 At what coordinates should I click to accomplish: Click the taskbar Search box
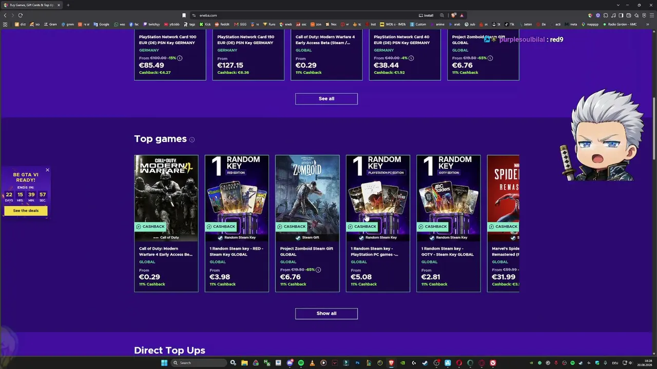199,363
